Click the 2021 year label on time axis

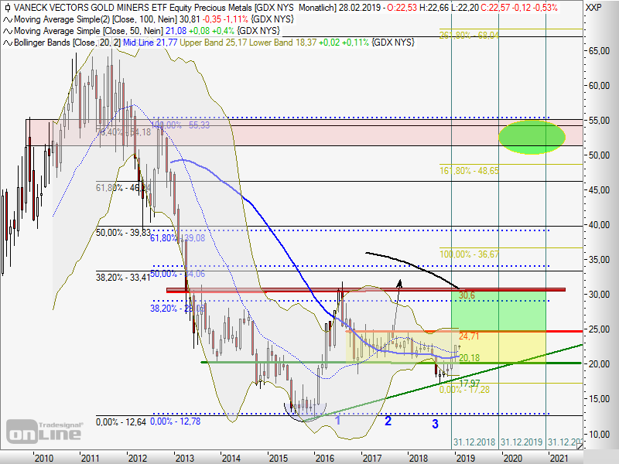point(559,458)
